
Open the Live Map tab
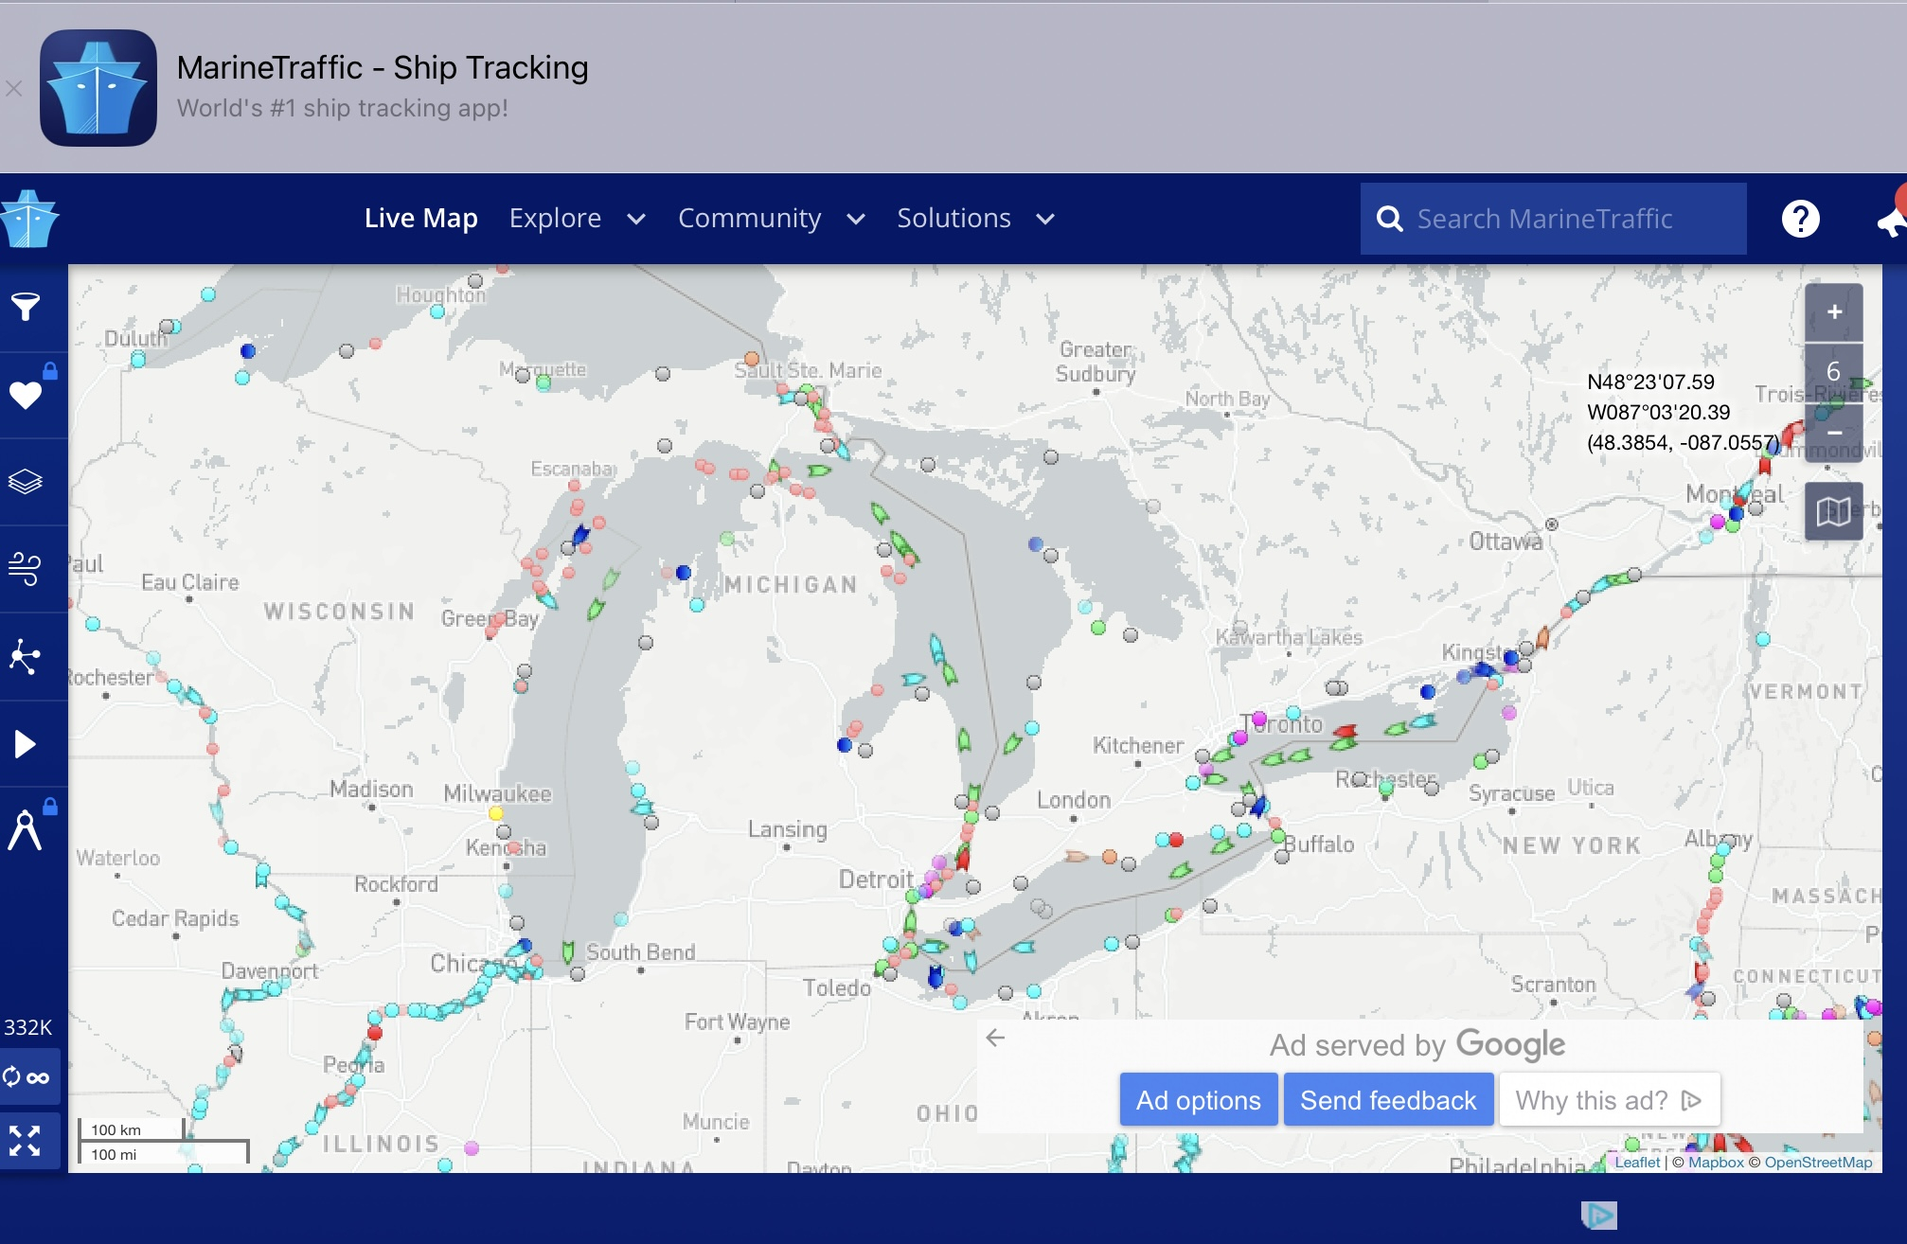[420, 219]
